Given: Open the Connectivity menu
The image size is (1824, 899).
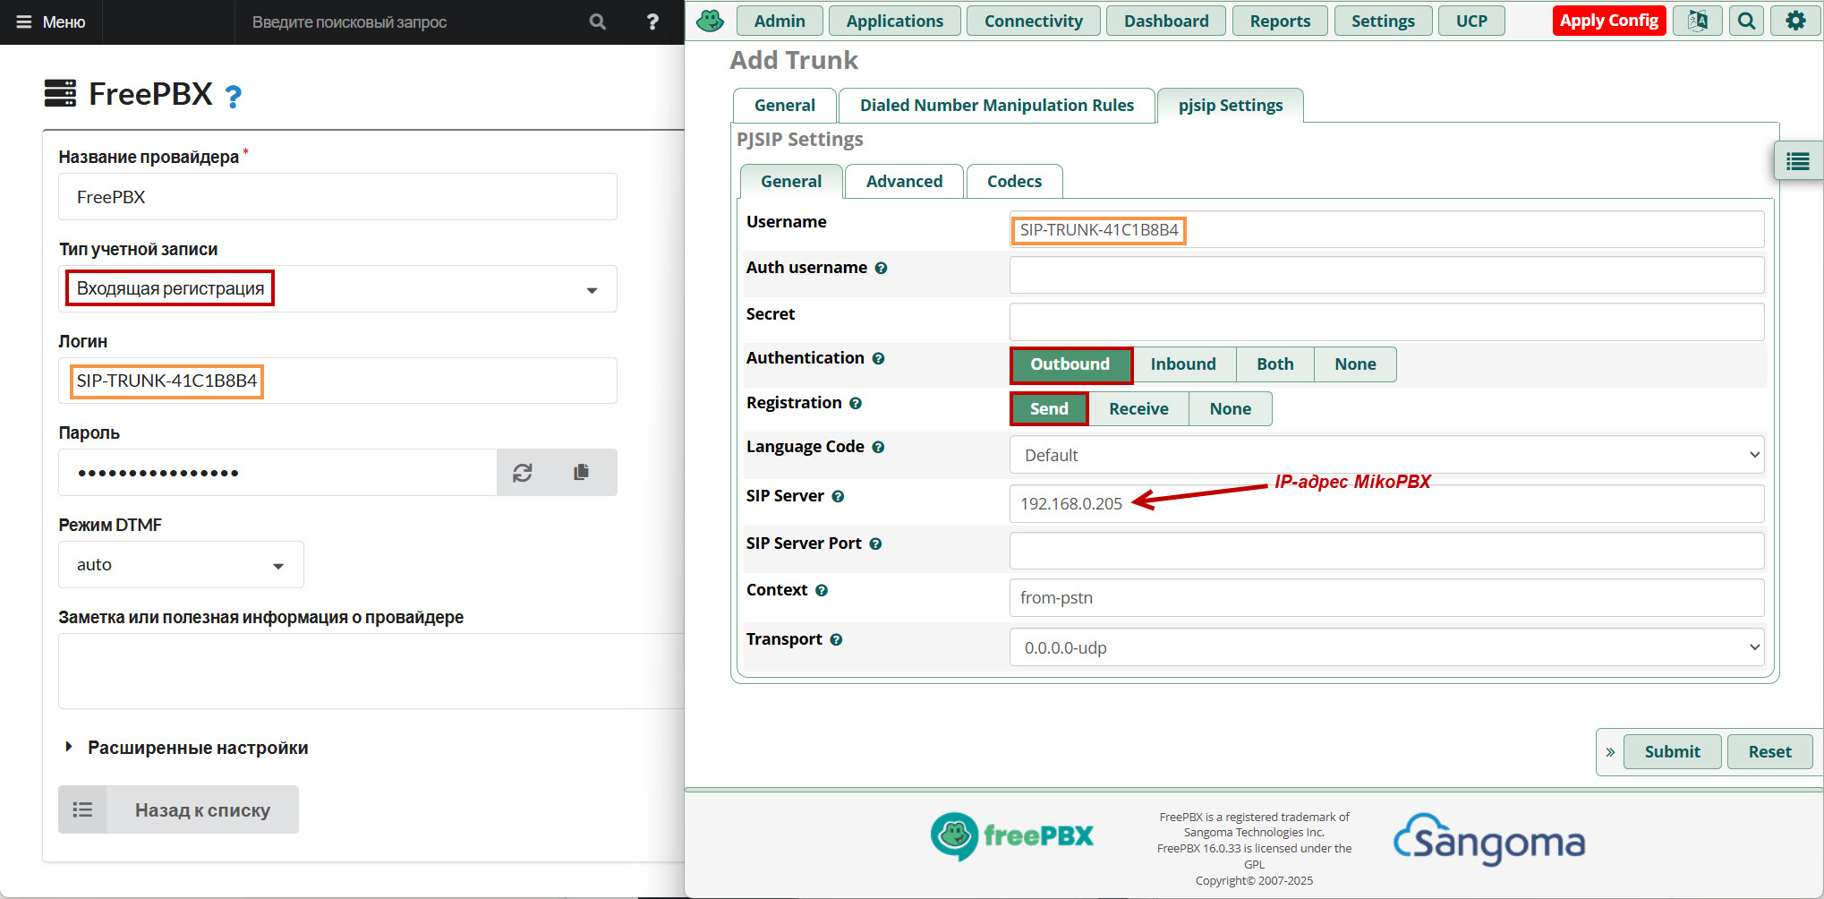Looking at the screenshot, I should tap(1033, 21).
